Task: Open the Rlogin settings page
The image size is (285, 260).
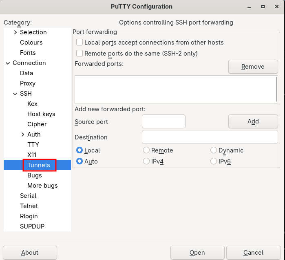Action: 29,216
